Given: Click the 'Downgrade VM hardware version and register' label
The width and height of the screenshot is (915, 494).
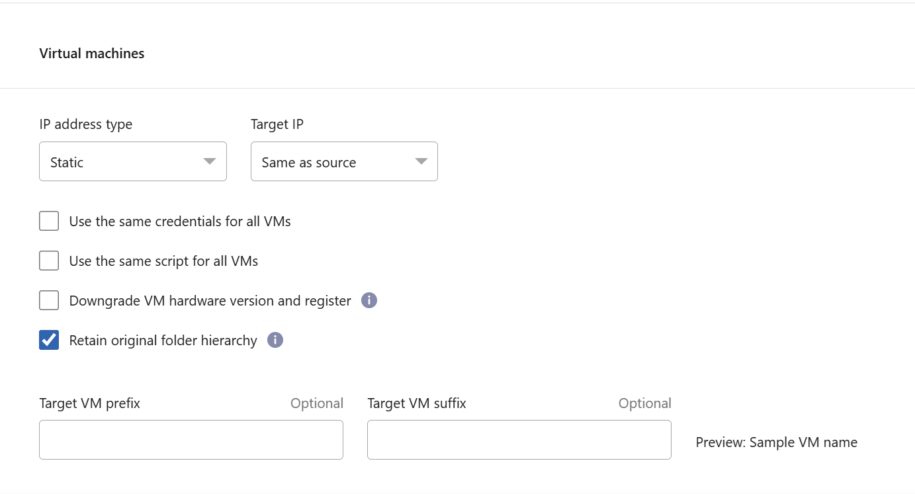Looking at the screenshot, I should tap(210, 301).
